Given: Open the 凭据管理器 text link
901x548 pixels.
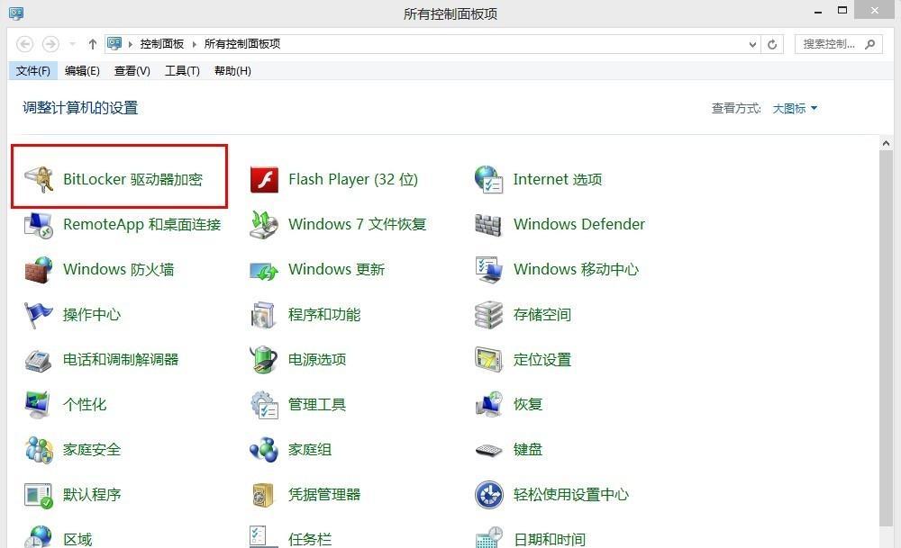Looking at the screenshot, I should 324,495.
